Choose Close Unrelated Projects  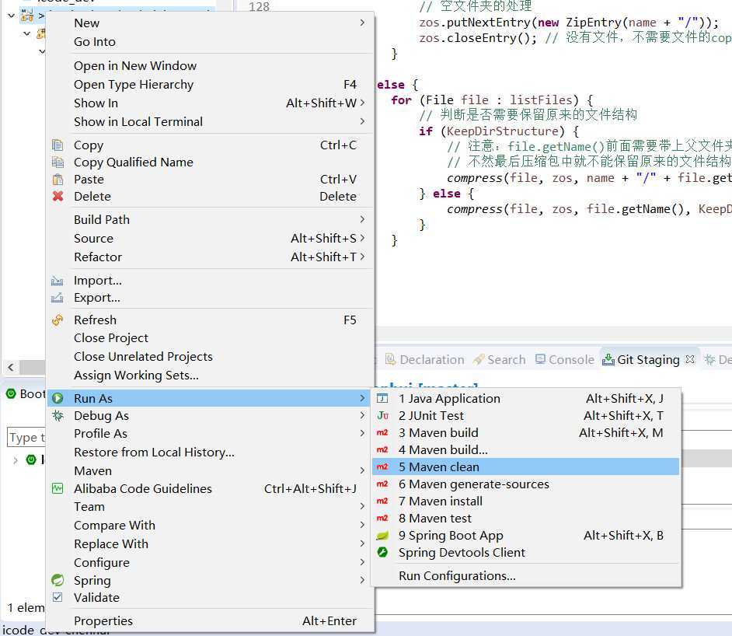click(210, 356)
